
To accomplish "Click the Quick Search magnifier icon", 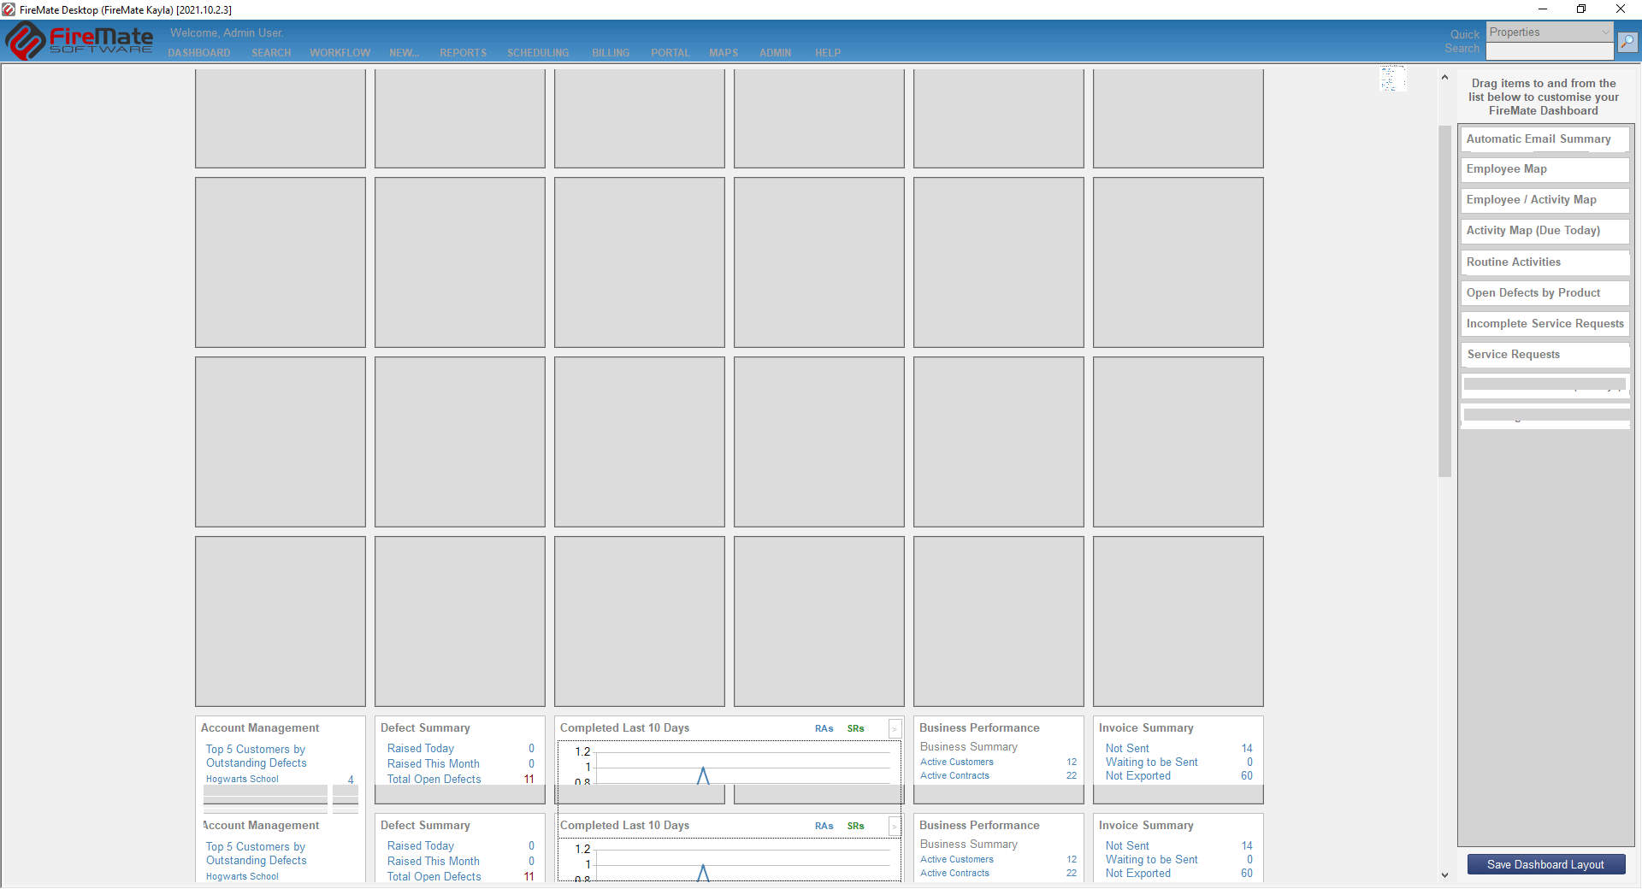I will [x=1627, y=42].
